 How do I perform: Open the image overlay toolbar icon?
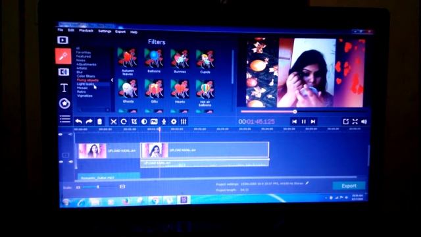pos(154,121)
